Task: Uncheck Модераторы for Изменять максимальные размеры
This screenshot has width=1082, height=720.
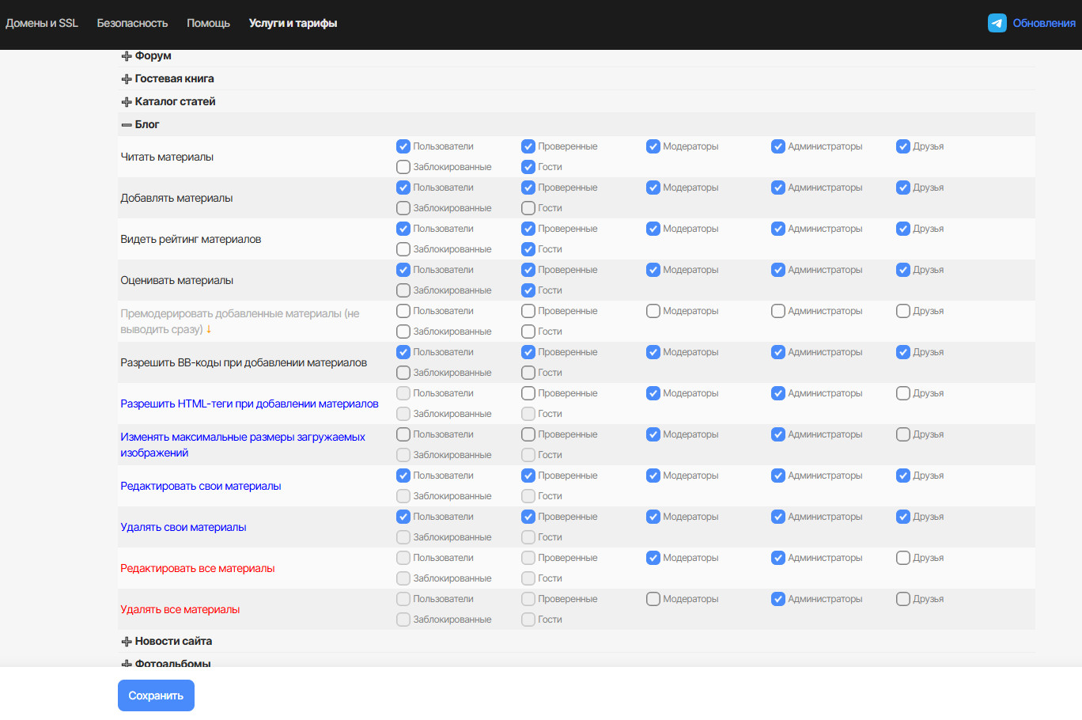Action: [x=653, y=434]
